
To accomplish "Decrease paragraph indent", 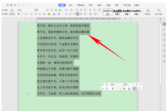I will [x=77, y=10].
